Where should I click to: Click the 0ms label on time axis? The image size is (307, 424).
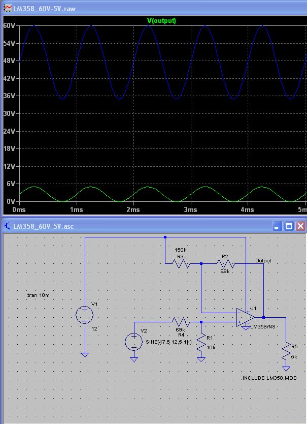click(x=19, y=209)
